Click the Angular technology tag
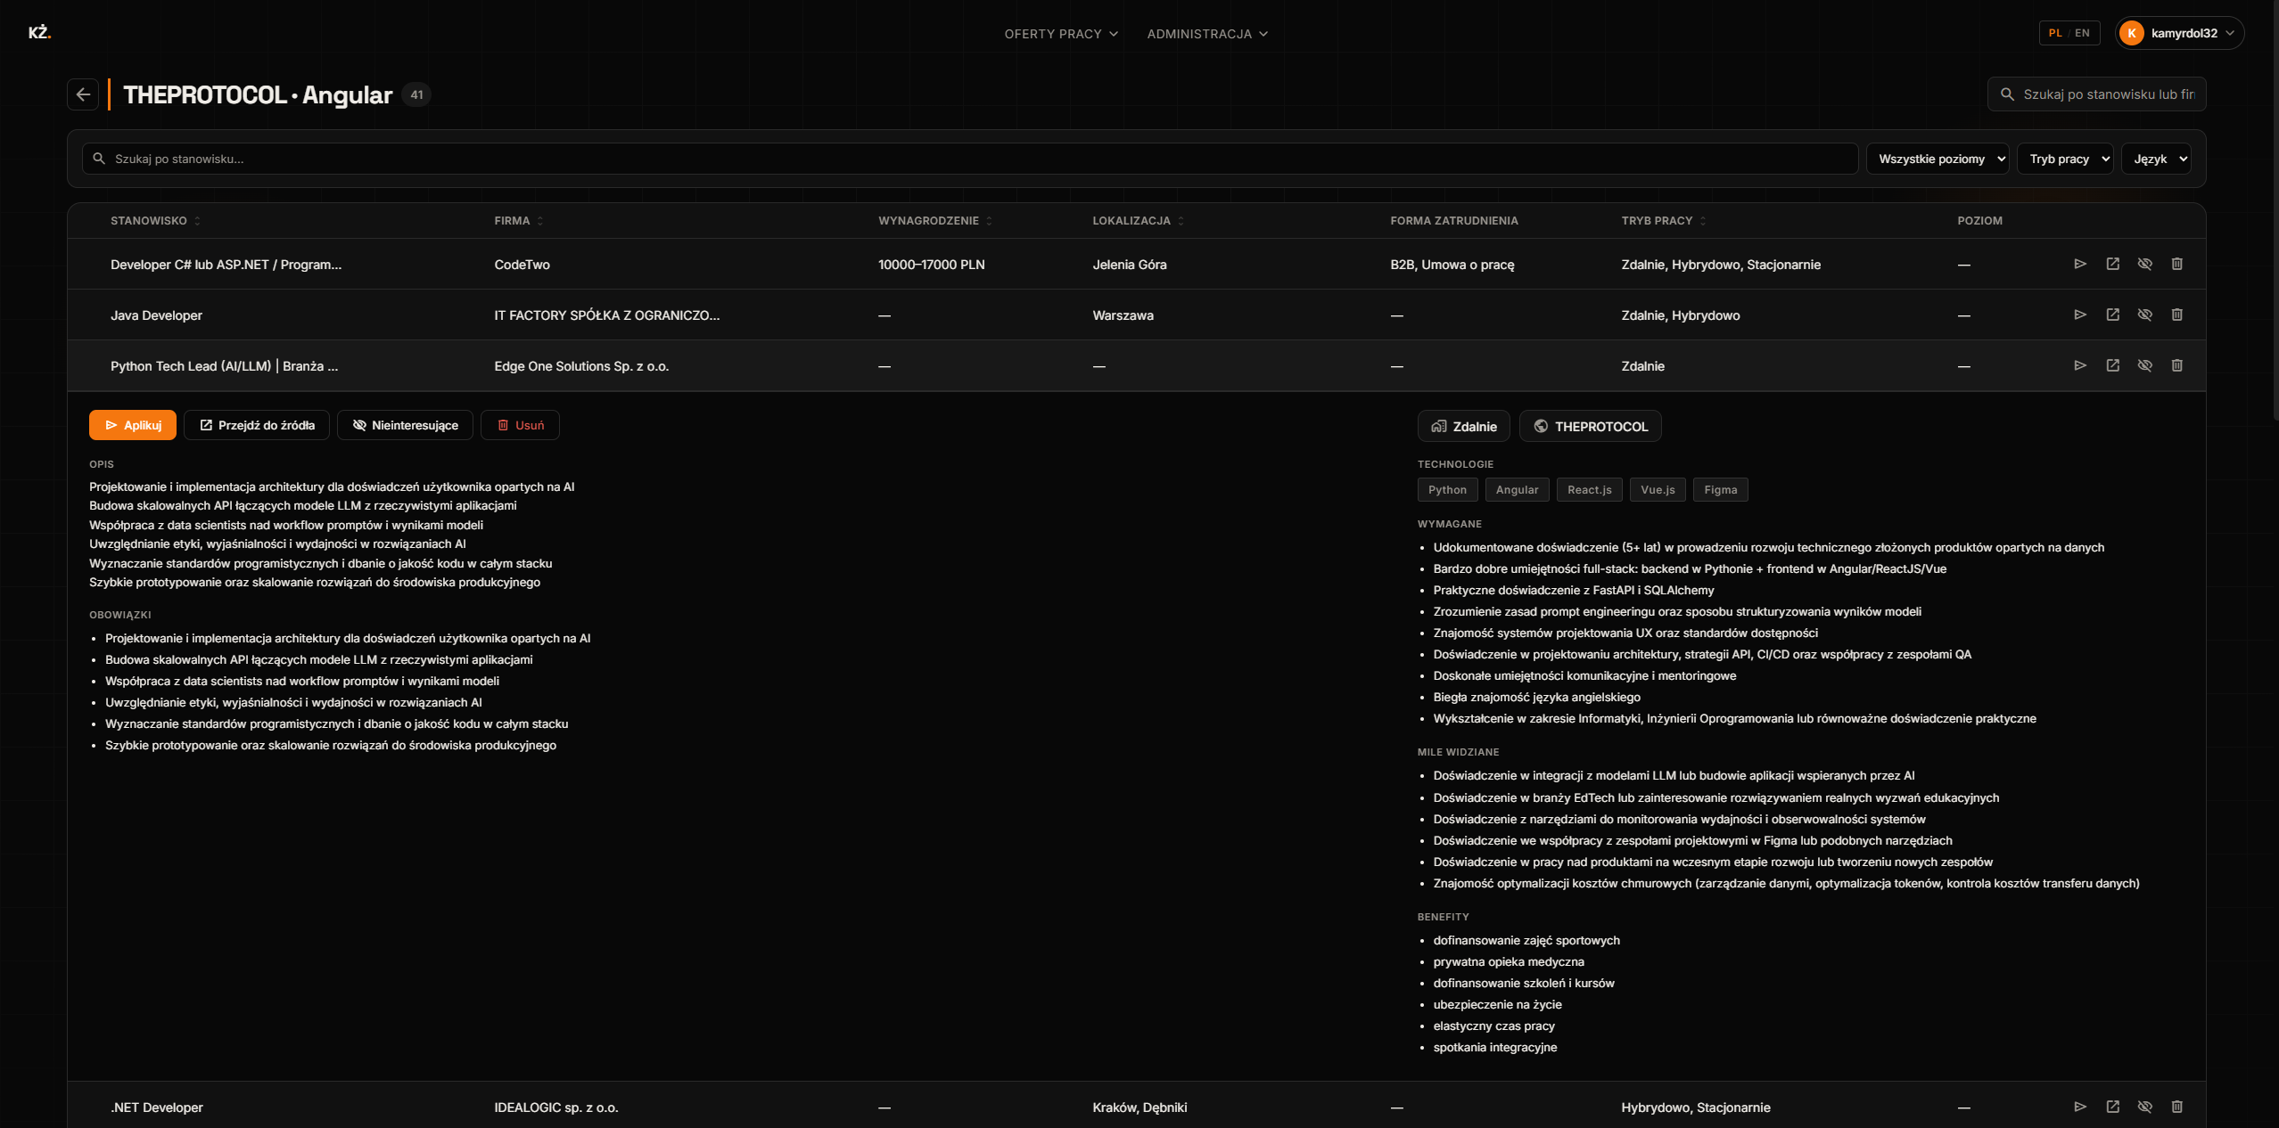2279x1128 pixels. coord(1517,489)
